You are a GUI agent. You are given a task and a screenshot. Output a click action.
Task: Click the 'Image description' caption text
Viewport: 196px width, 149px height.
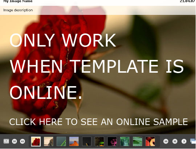click(18, 10)
